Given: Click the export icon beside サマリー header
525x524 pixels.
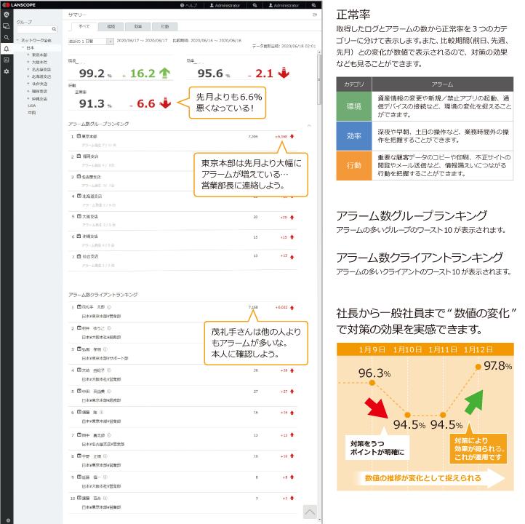Looking at the screenshot, I should click(x=315, y=15).
